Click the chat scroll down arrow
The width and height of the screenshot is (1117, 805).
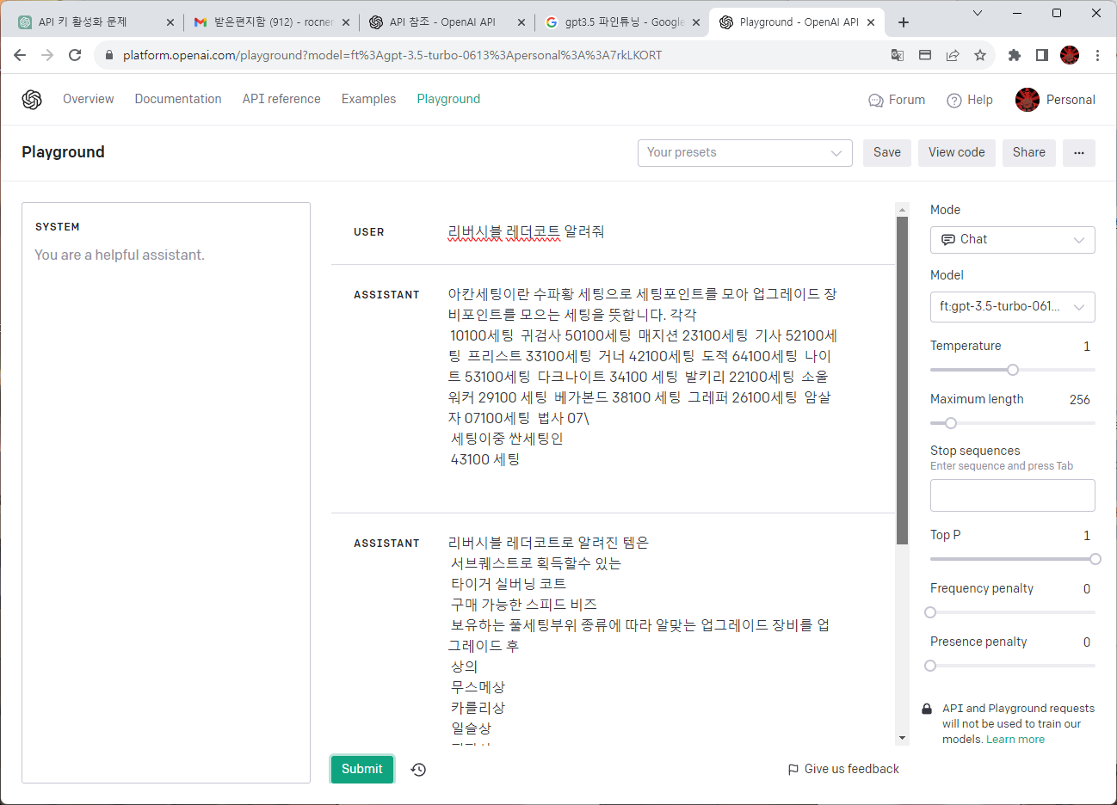pos(902,738)
